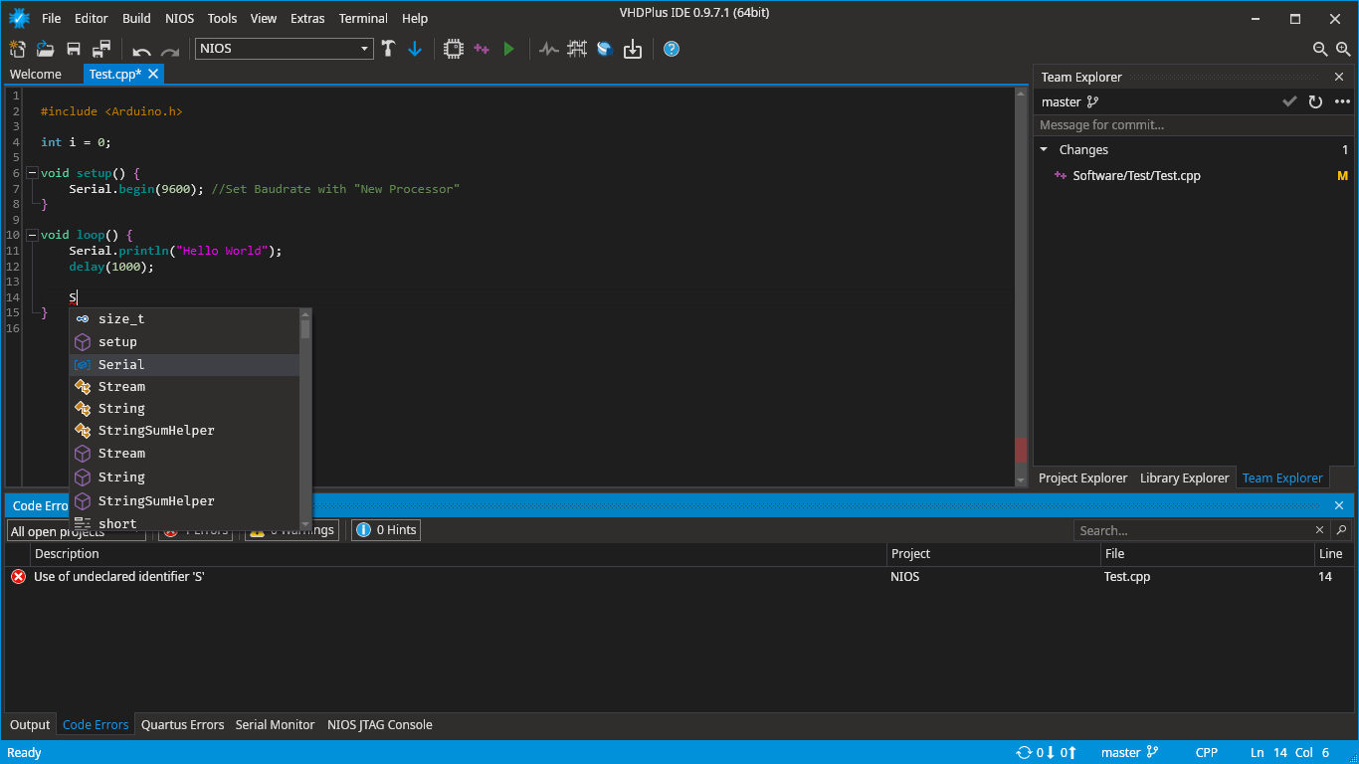1359x764 pixels.
Task: Open the Extras menu
Action: coord(309,18)
